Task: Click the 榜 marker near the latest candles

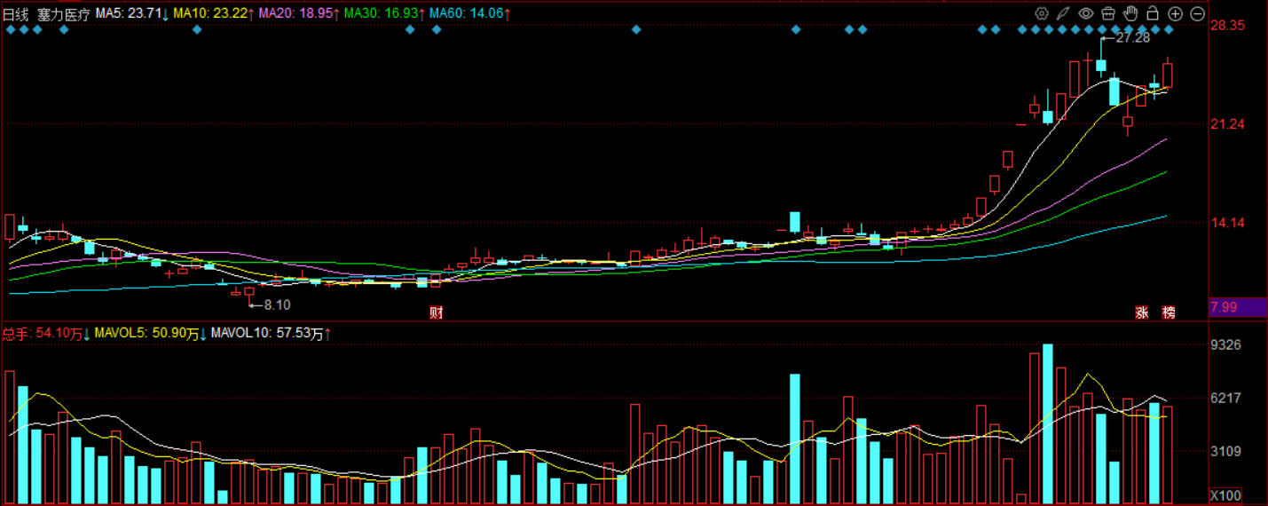Action: click(1169, 312)
